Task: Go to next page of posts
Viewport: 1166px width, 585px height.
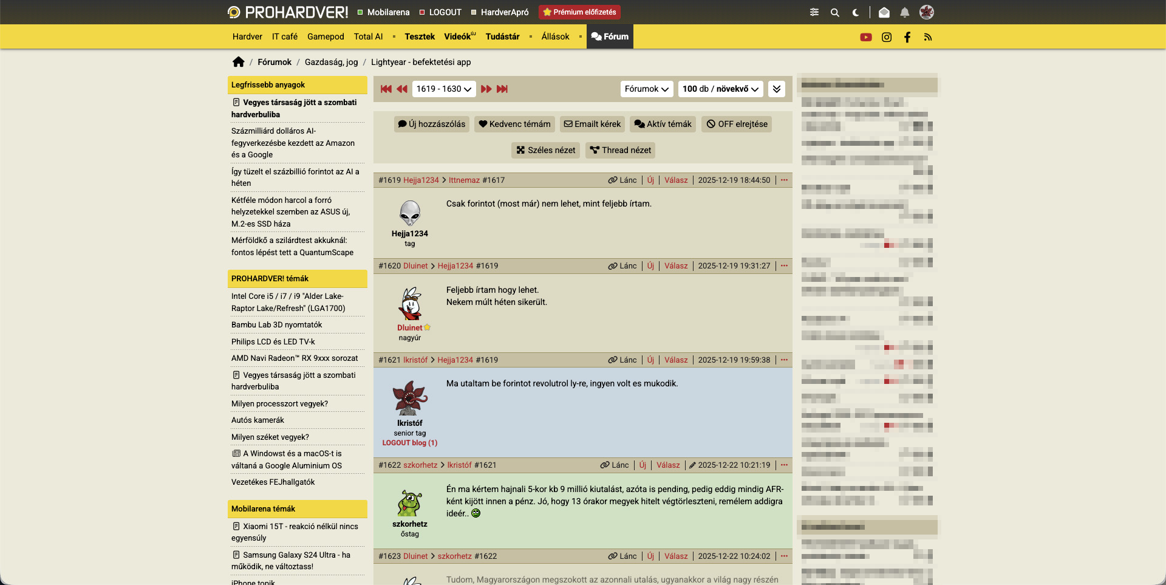Action: [x=486, y=89]
